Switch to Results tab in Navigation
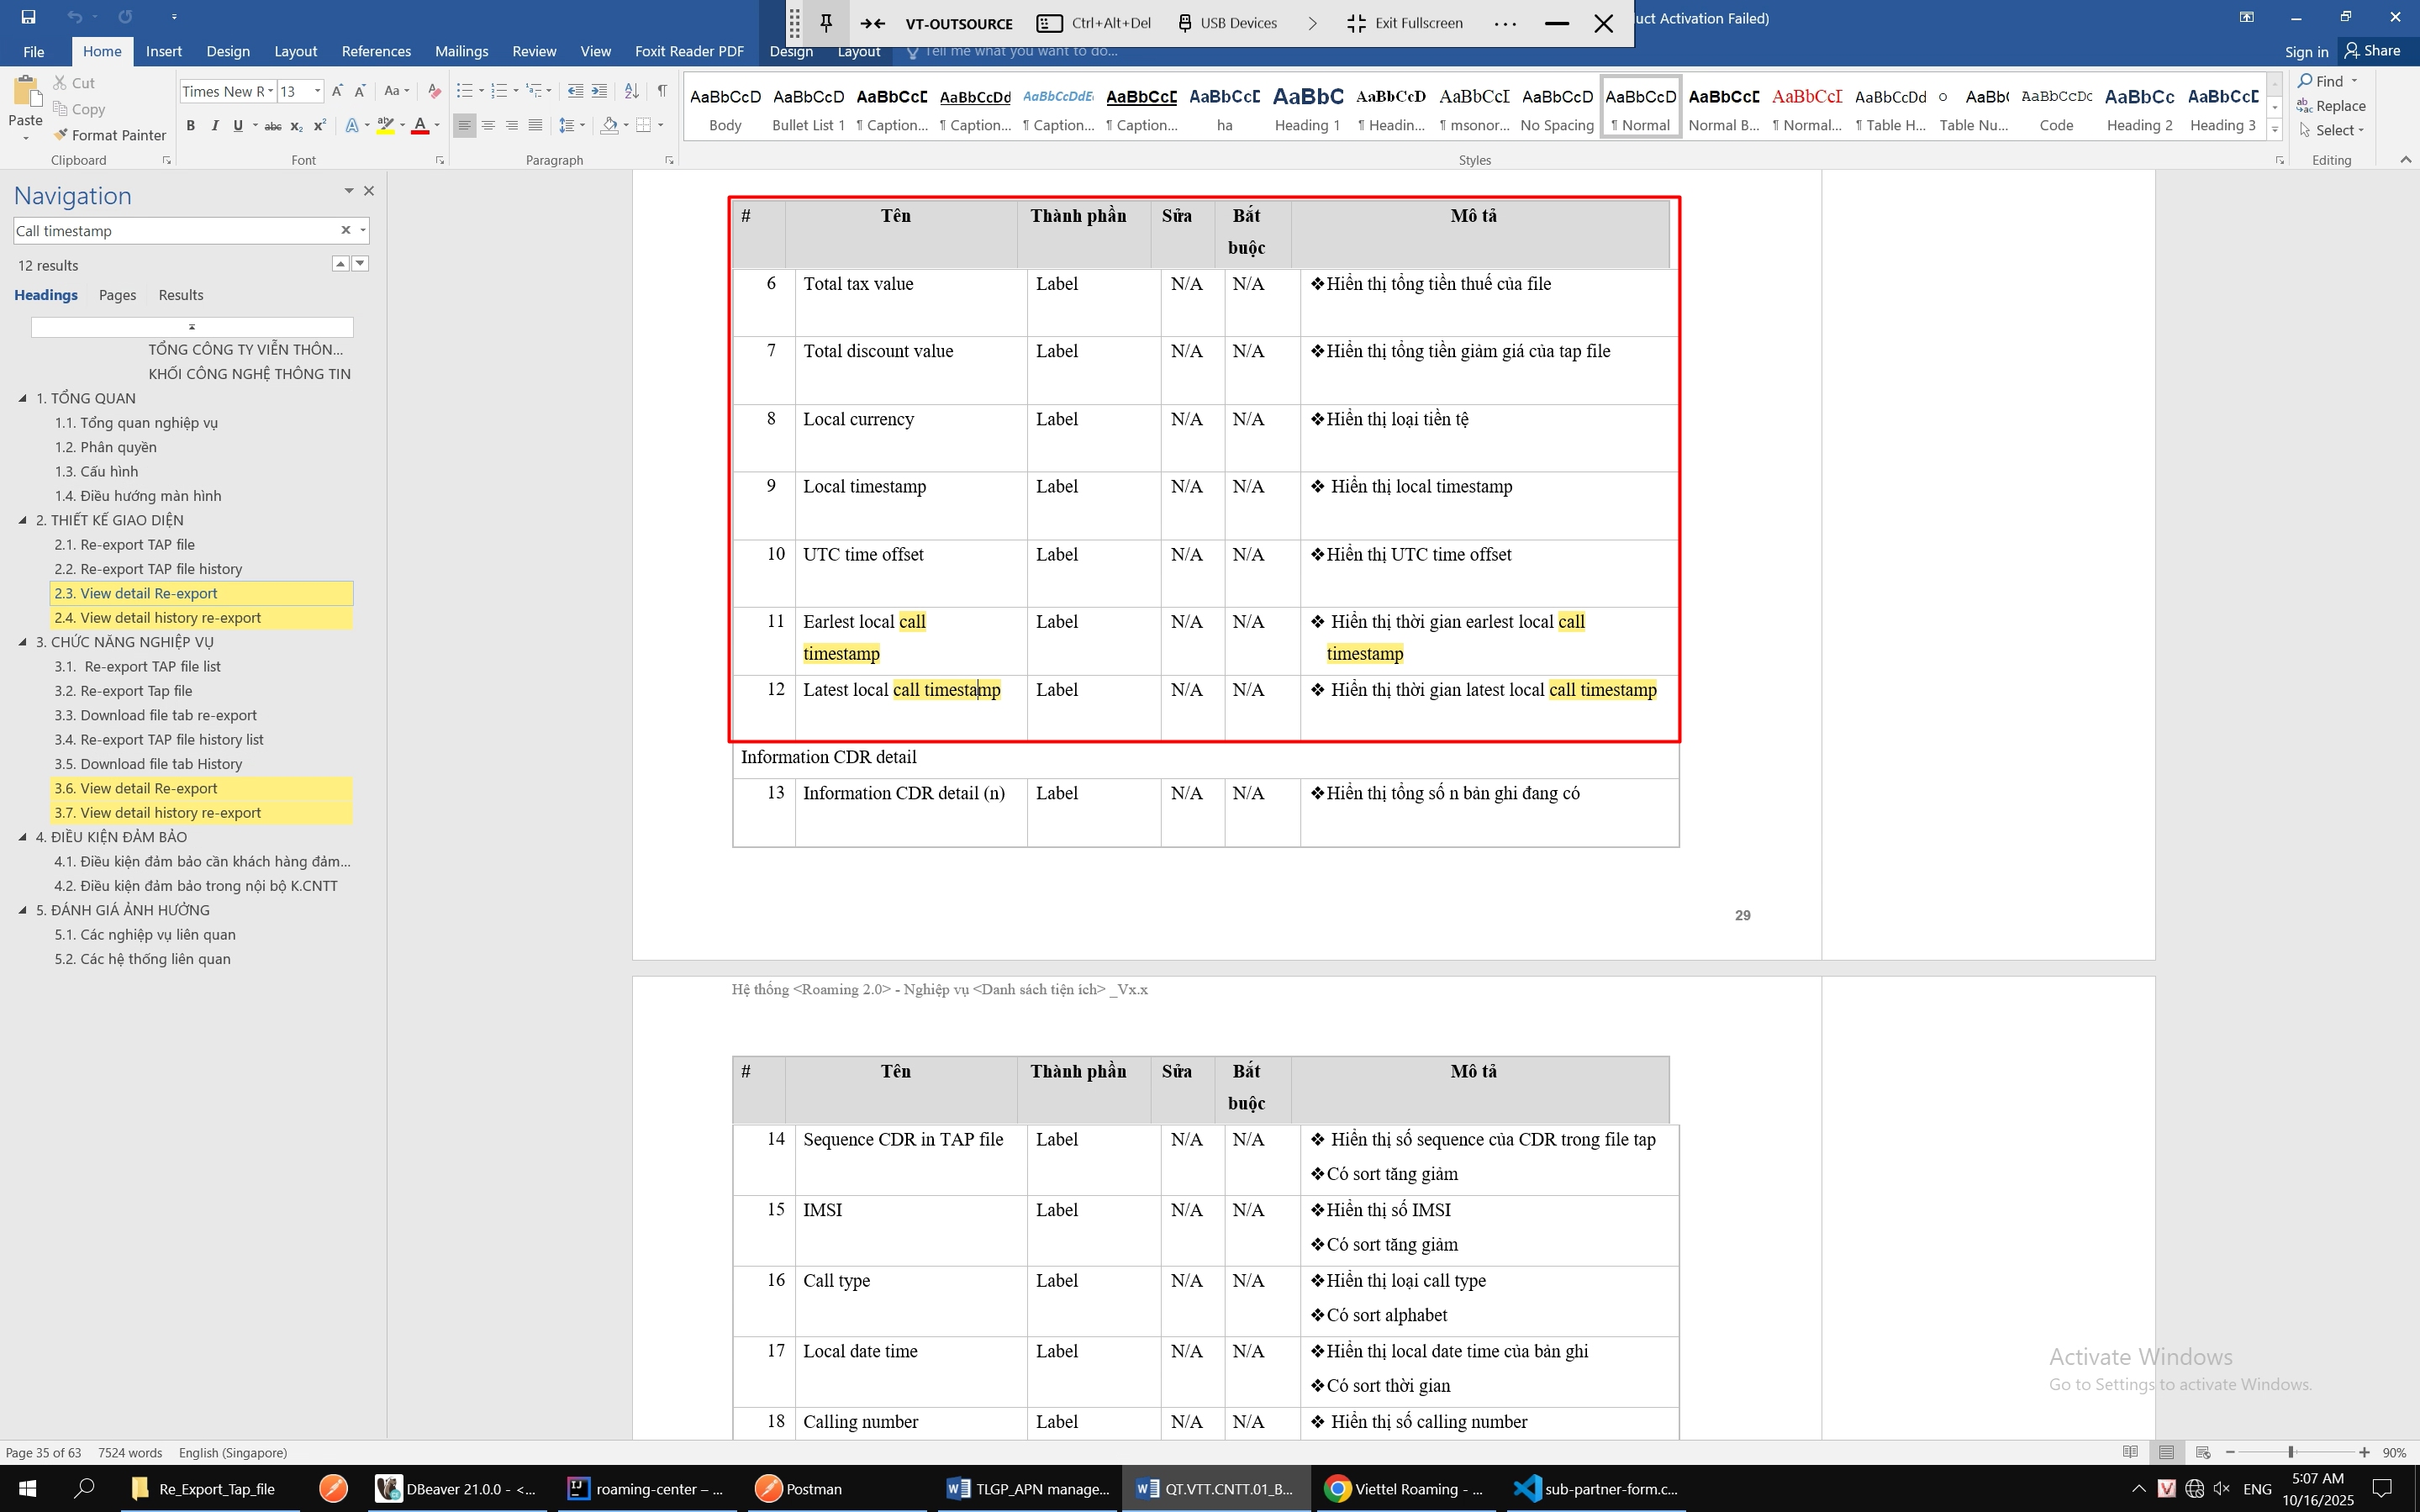The image size is (2420, 1512). (181, 295)
